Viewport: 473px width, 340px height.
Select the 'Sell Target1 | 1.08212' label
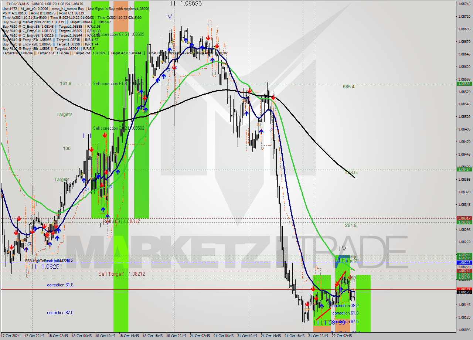click(x=122, y=274)
